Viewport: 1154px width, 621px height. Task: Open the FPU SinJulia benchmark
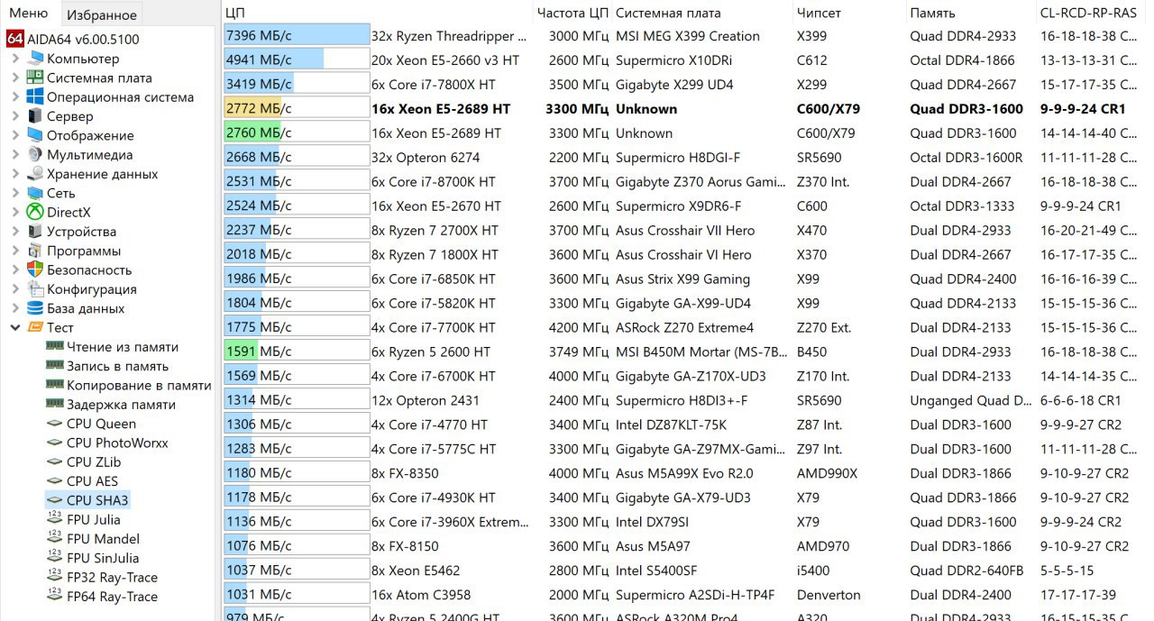pyautogui.click(x=103, y=558)
